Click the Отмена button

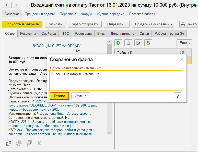80,96
